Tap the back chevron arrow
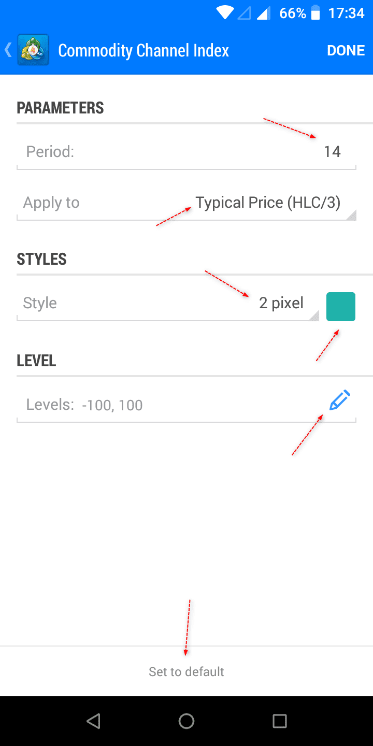This screenshot has height=746, width=373. click(8, 50)
